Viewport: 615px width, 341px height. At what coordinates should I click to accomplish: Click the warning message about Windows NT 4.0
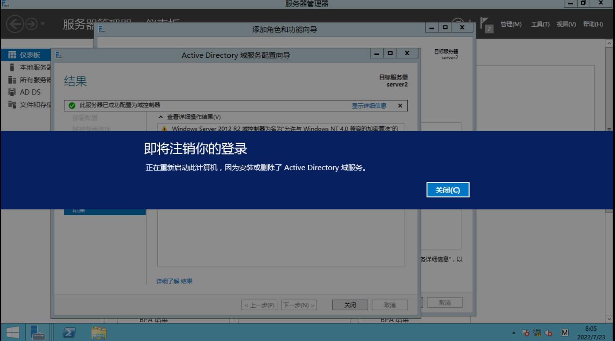(285, 128)
